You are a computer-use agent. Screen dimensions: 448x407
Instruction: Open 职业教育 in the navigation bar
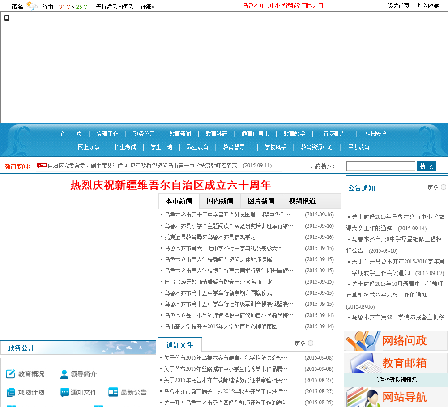pyautogui.click(x=197, y=147)
